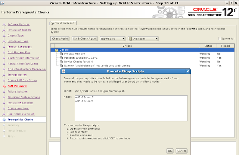The height and width of the screenshot is (155, 239).
Task: Click the ASM Password step marker icon
Action: point(4,86)
